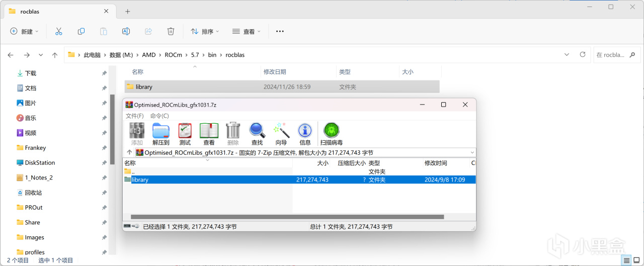The height and width of the screenshot is (266, 644).
Task: Open 文档 in Explorer sidebar
Action: click(x=31, y=88)
